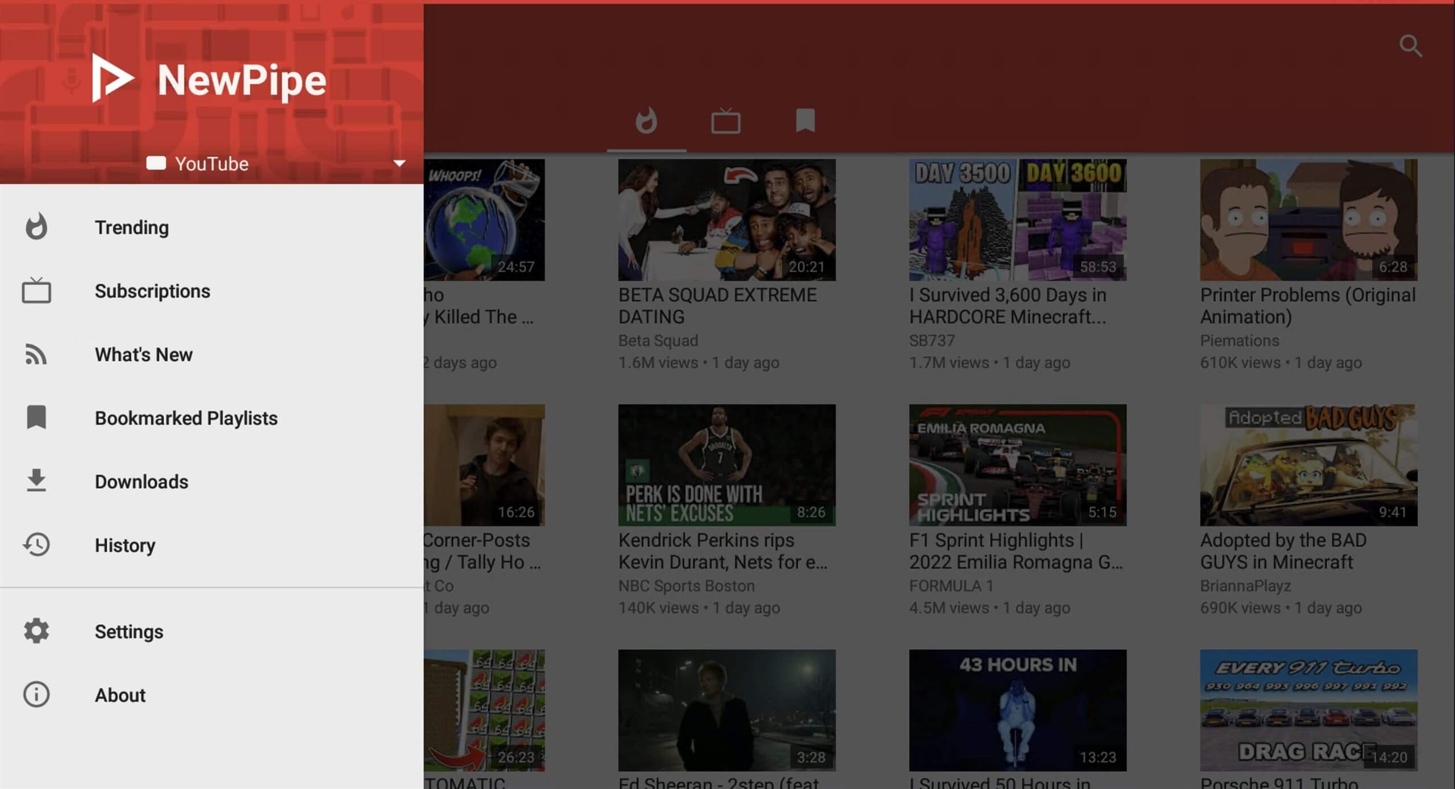Click the YouTube service selector label
Image resolution: width=1455 pixels, height=789 pixels.
(x=211, y=164)
